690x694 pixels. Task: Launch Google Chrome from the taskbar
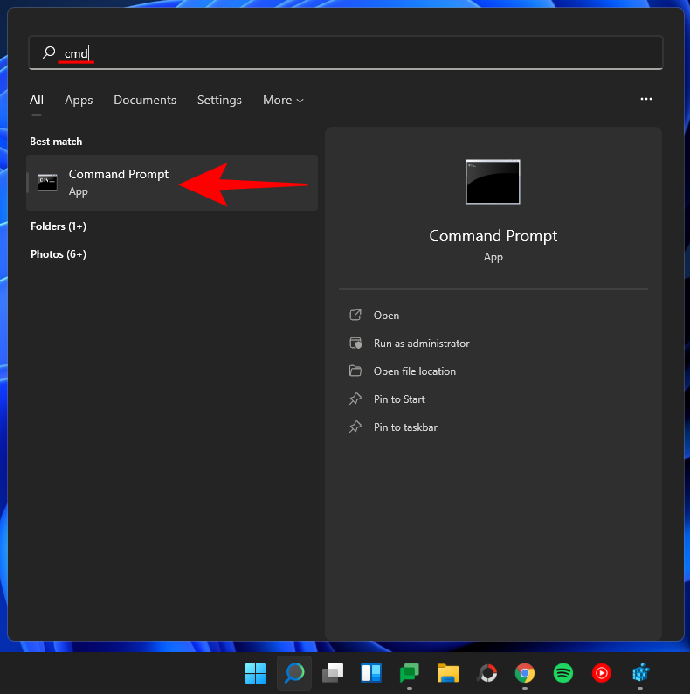pyautogui.click(x=525, y=673)
